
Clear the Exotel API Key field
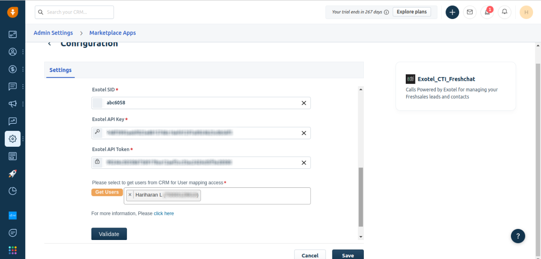[304, 133]
